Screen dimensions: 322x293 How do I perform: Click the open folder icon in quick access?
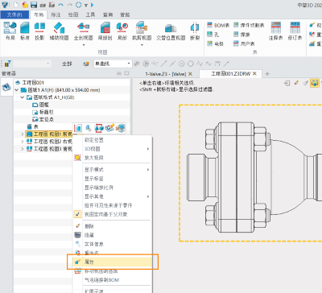pos(25,5)
